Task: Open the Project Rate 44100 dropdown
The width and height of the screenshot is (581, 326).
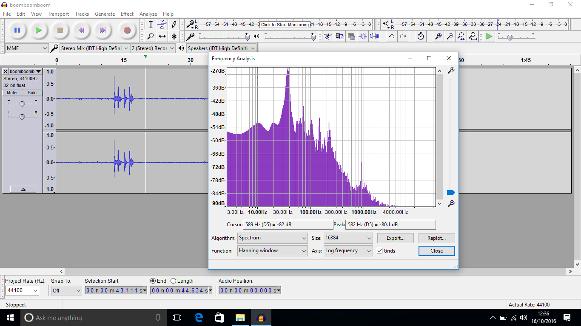Action: [x=22, y=291]
